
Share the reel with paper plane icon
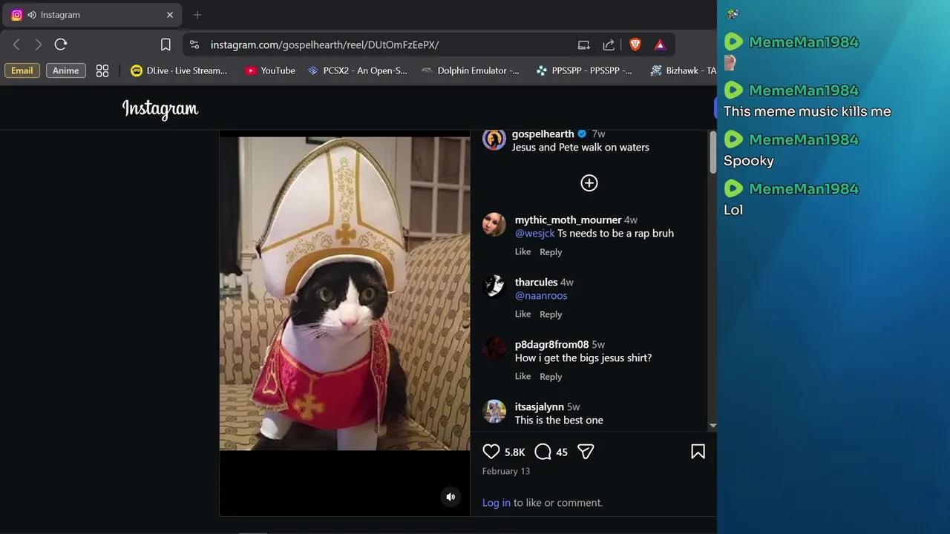click(586, 452)
